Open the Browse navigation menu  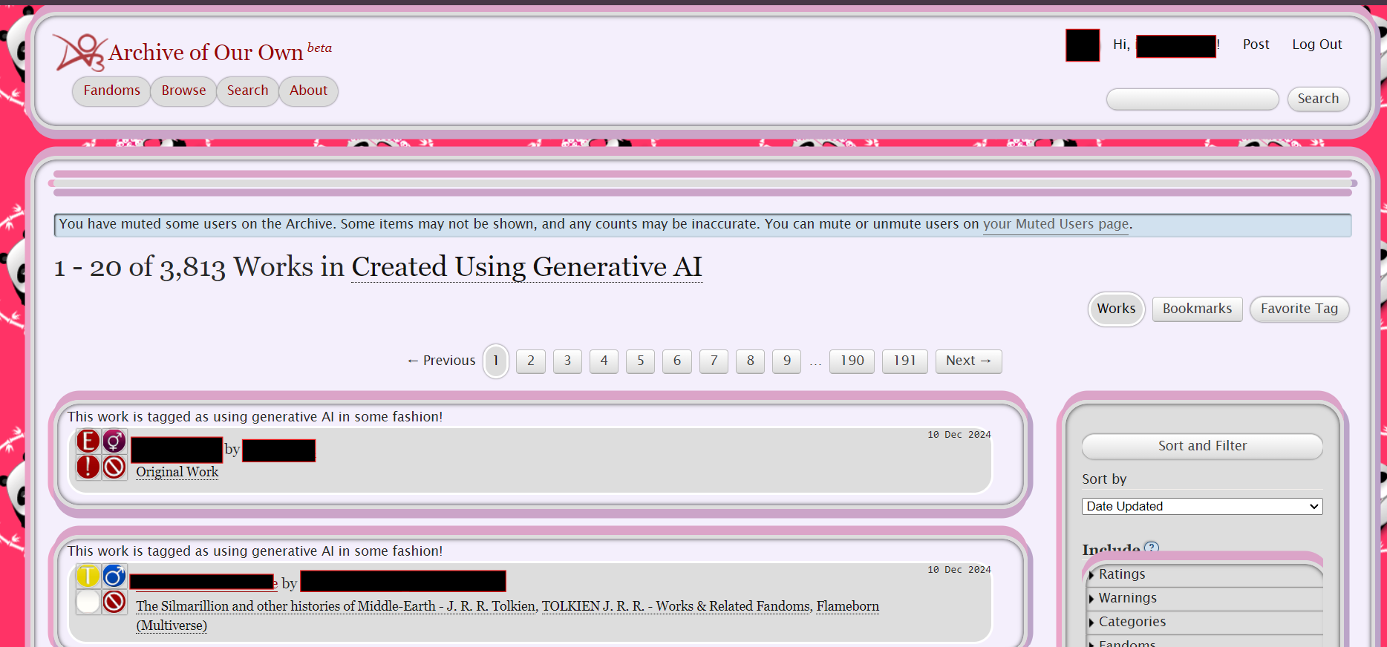(183, 91)
